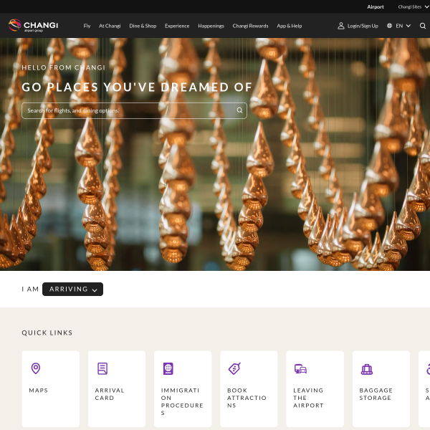
Task: Open the Changi Rewards menu
Action: tap(250, 26)
